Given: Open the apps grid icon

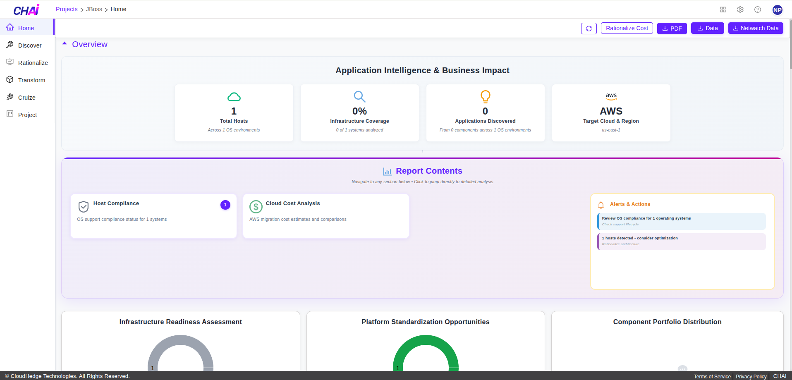Looking at the screenshot, I should pyautogui.click(x=723, y=10).
